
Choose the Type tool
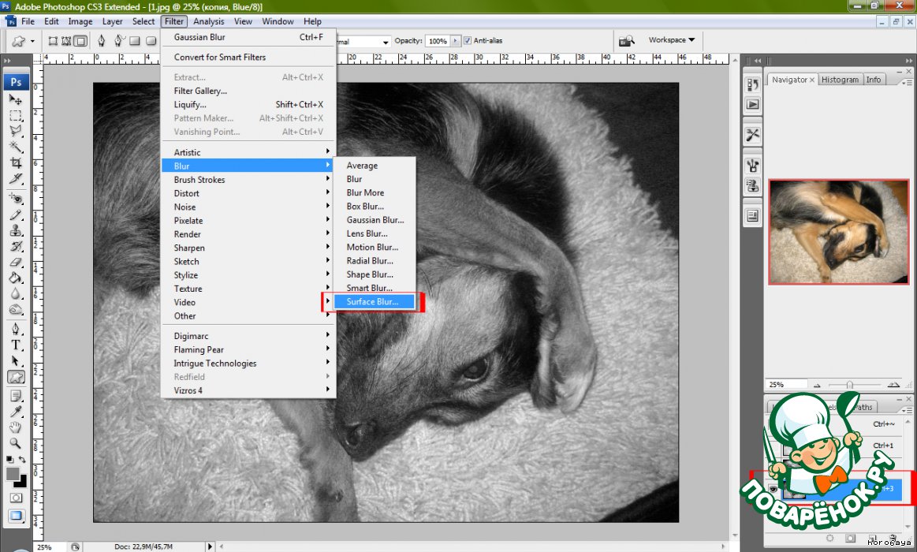(15, 345)
